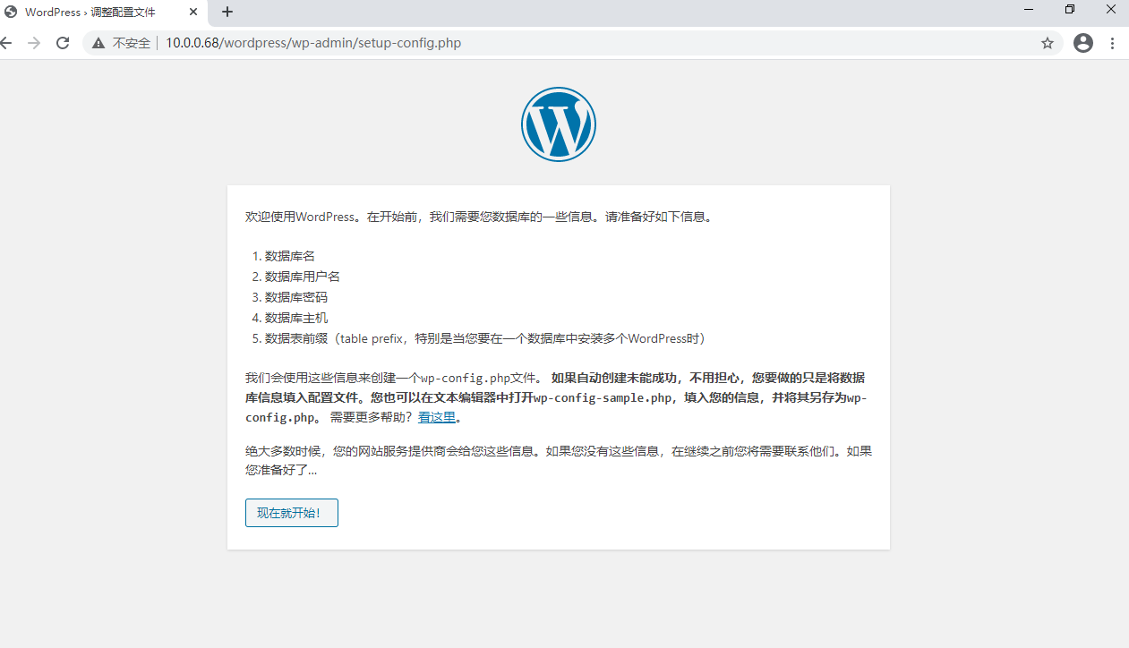Minimize the browser window
This screenshot has width=1129, height=648.
tap(1029, 9)
